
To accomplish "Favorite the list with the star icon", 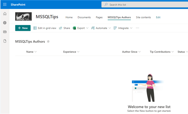I will (48, 42).
